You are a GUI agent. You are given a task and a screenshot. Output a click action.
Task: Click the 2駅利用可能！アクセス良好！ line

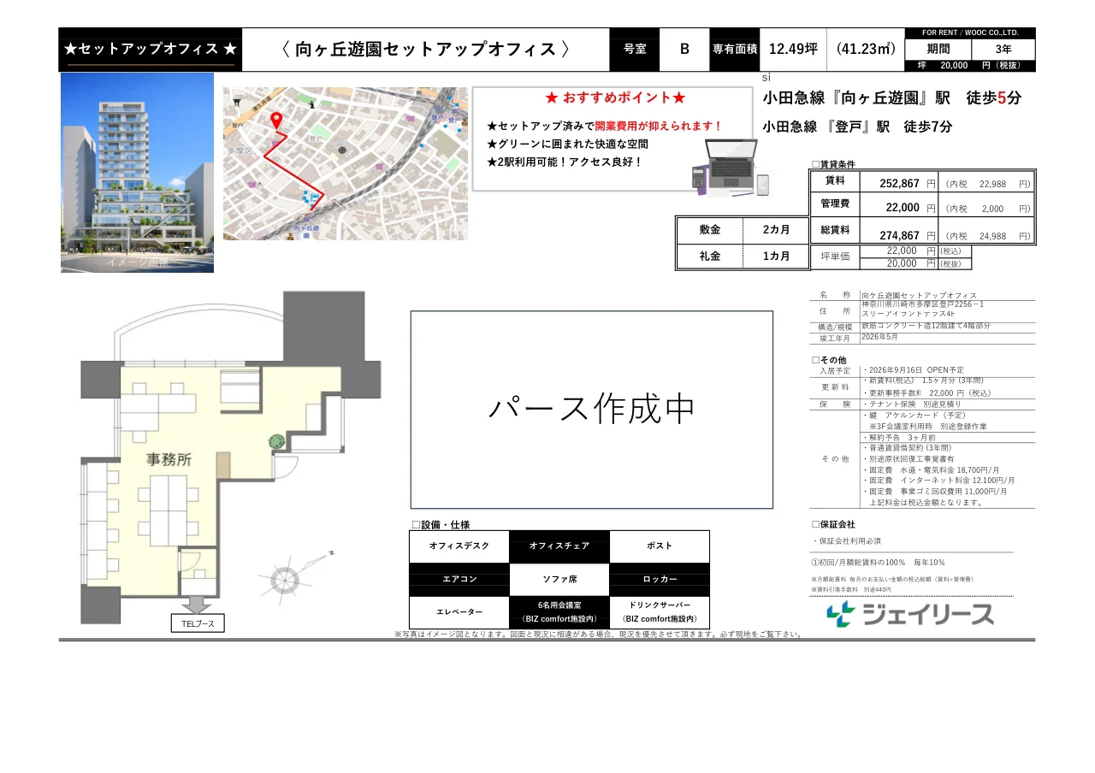pos(565,162)
